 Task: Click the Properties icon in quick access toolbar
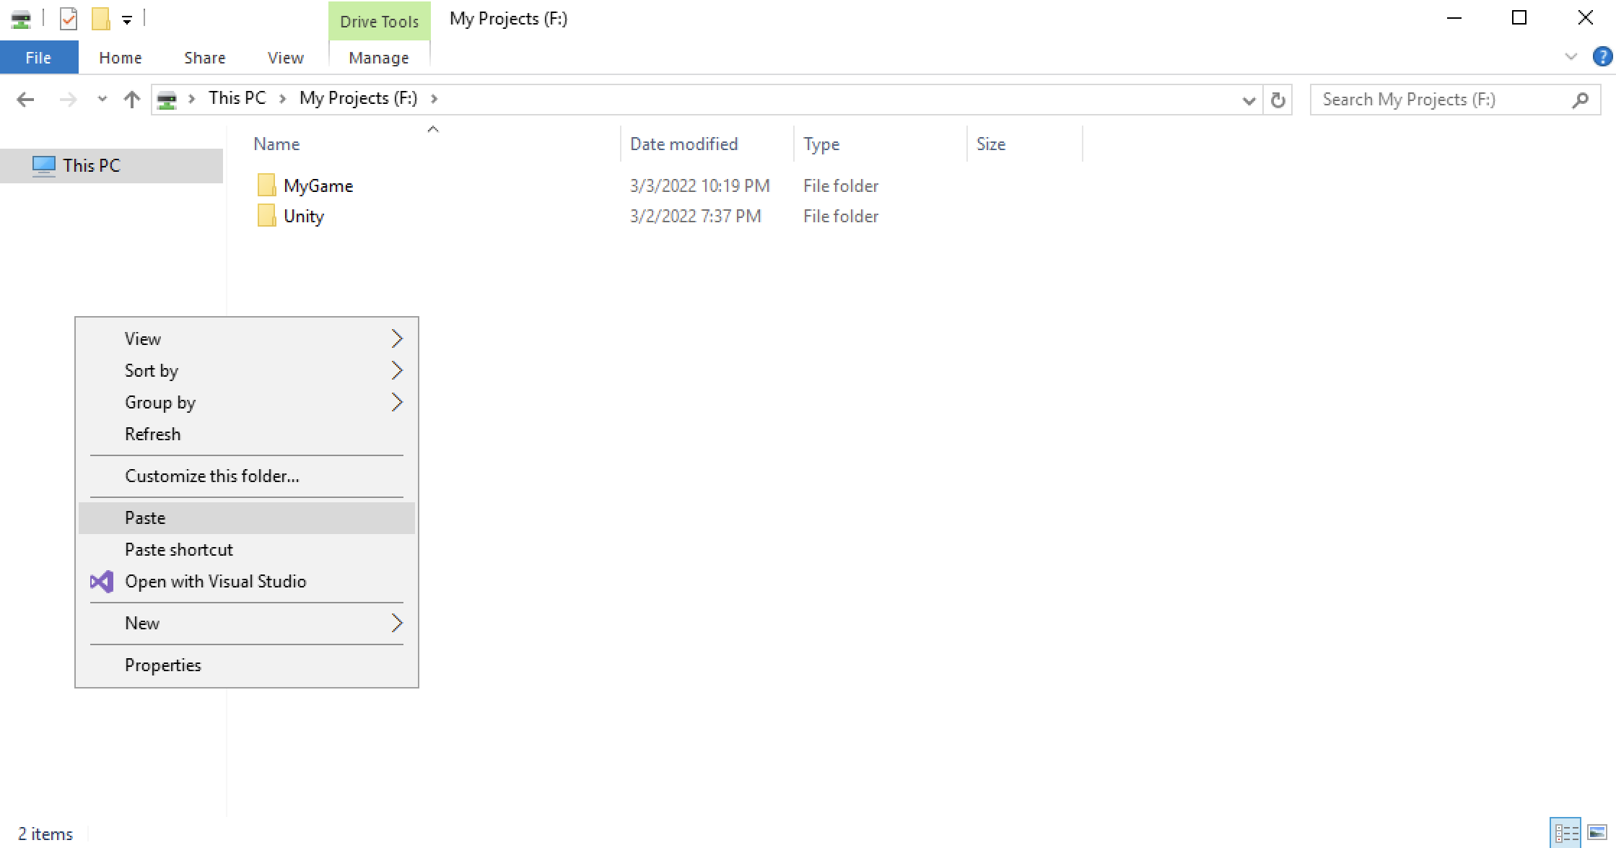click(68, 19)
